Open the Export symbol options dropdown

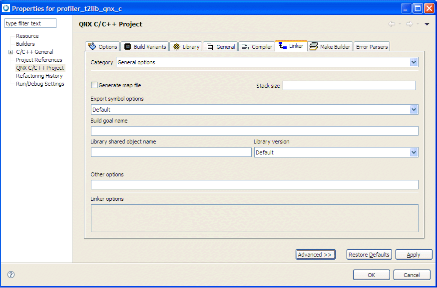tap(414, 109)
